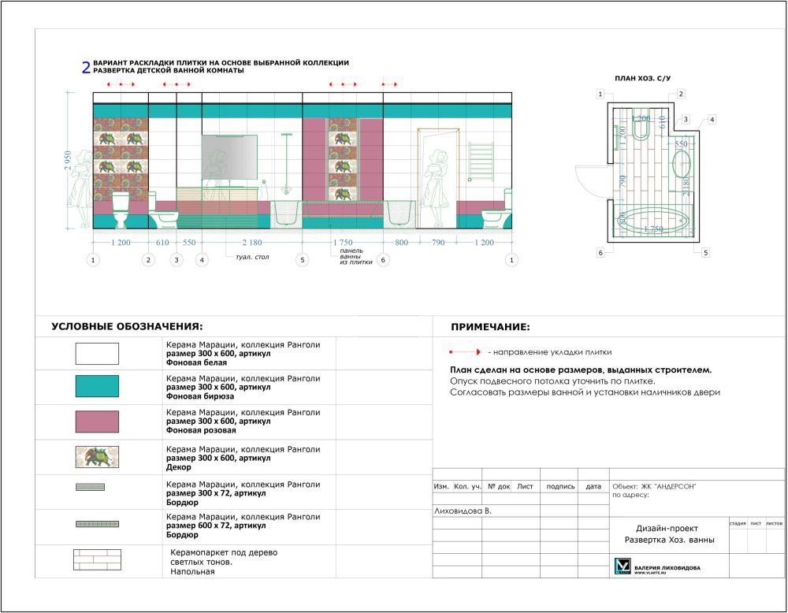Click the white background tile swatch in legend
Image resolution: width=788 pixels, height=613 pixels.
pyautogui.click(x=97, y=354)
